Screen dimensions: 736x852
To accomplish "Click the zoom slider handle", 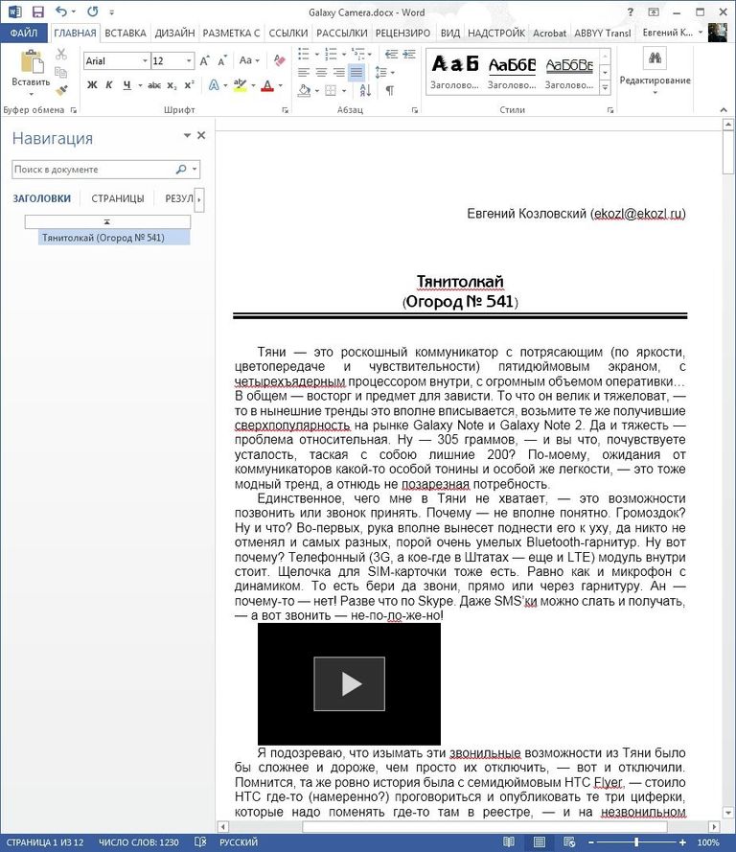I will pyautogui.click(x=636, y=842).
